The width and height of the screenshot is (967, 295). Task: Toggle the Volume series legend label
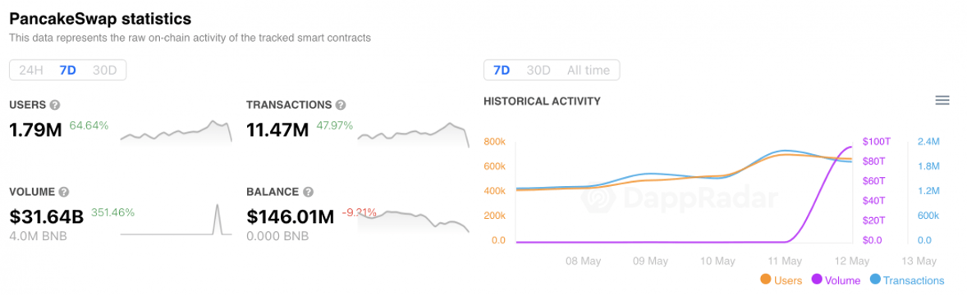(842, 280)
